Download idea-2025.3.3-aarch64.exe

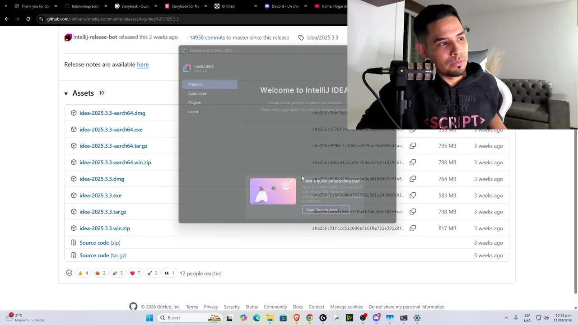click(111, 130)
